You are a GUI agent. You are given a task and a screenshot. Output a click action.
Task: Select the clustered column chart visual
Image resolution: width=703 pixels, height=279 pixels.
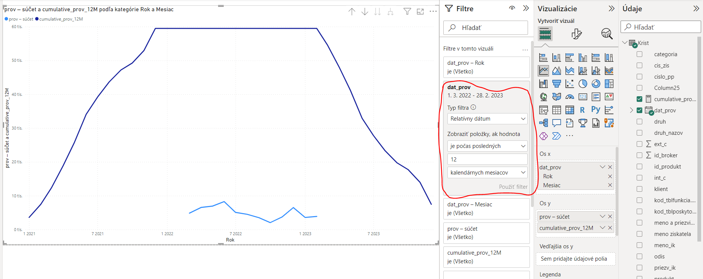click(583, 58)
